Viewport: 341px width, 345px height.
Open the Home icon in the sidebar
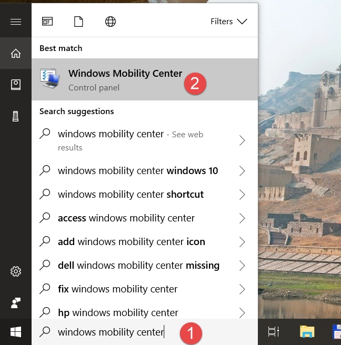[x=16, y=53]
